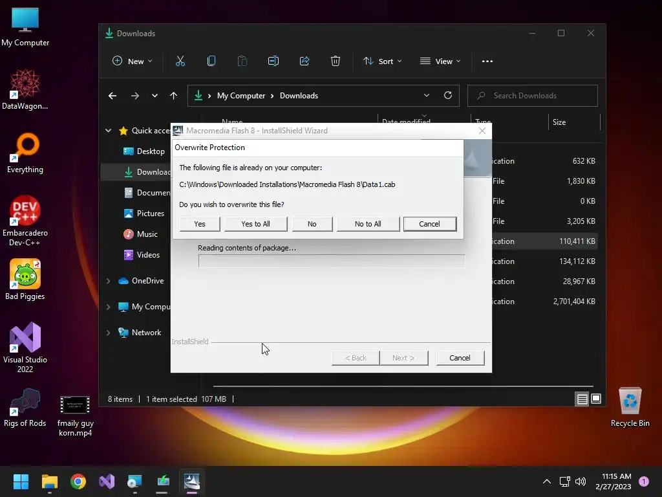Open the Recycle Bin
This screenshot has height=497, width=662.
click(x=630, y=408)
